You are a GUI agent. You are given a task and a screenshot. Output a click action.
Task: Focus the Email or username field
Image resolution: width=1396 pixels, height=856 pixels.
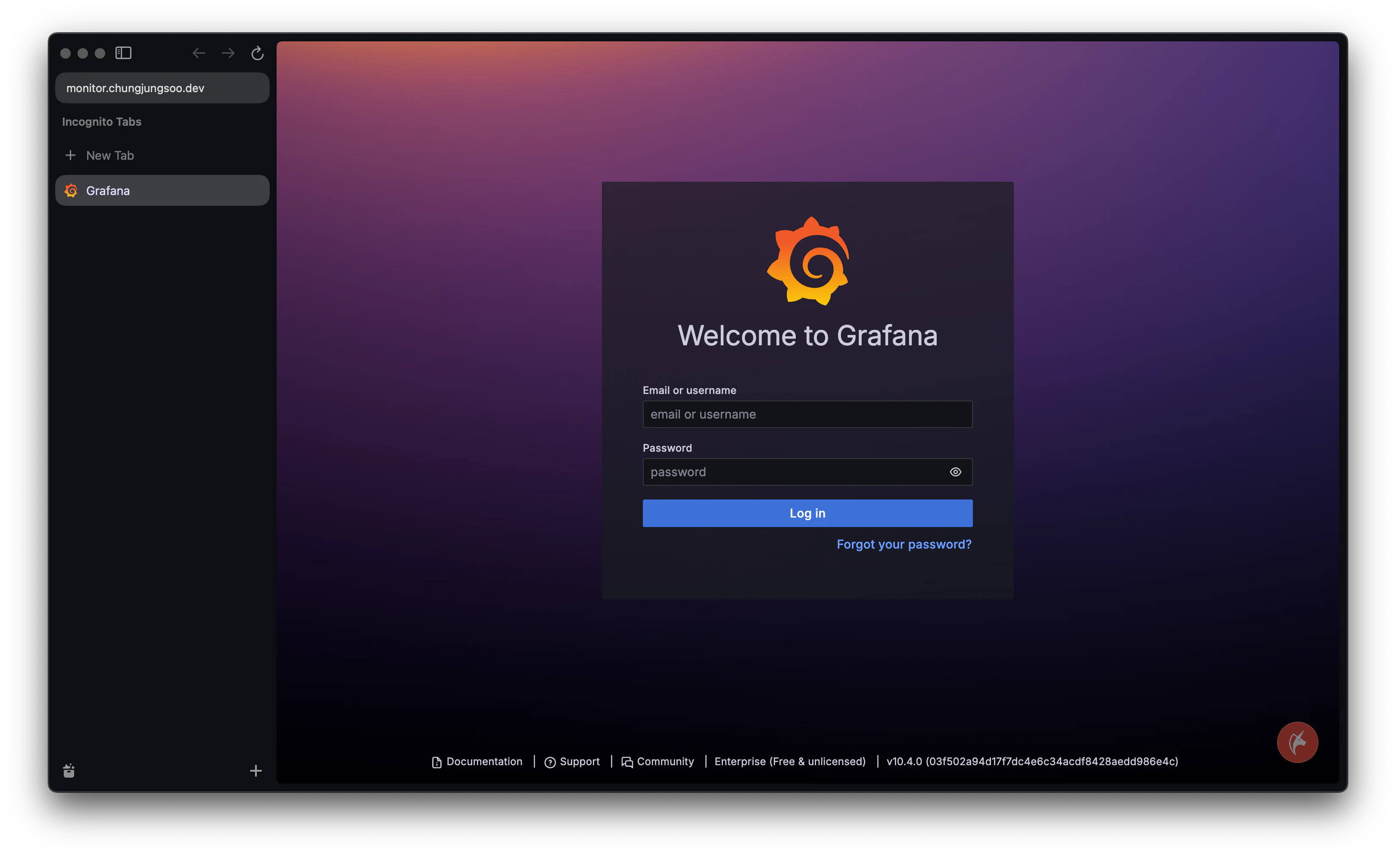tap(807, 414)
